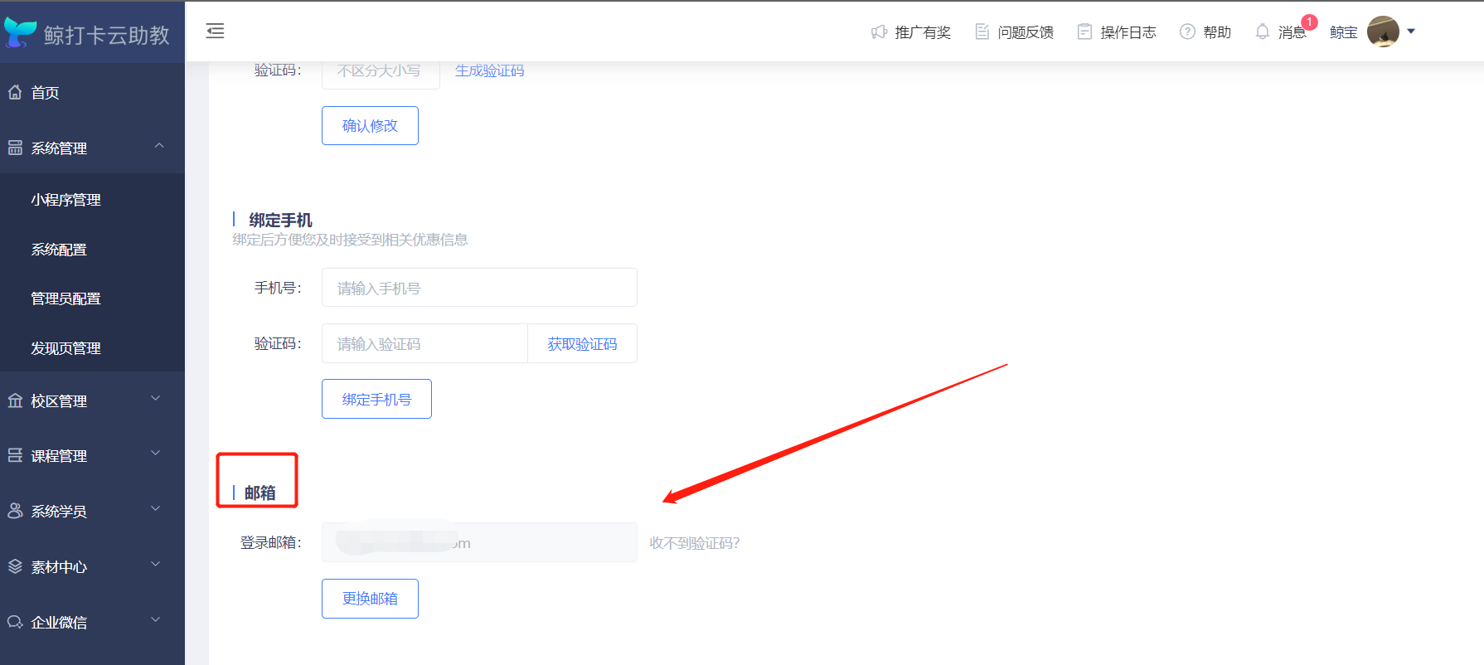The width and height of the screenshot is (1484, 665).
Task: Open 问题反馈 via its document icon
Action: [x=982, y=32]
